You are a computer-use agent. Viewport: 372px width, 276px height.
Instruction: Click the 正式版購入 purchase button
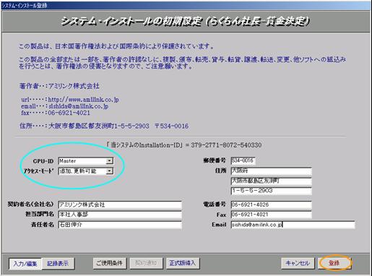[182, 263]
